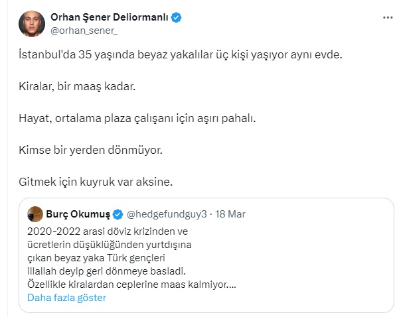Click Burç Okumuş's small profile avatar
This screenshot has height=317, width=401.
[35, 214]
